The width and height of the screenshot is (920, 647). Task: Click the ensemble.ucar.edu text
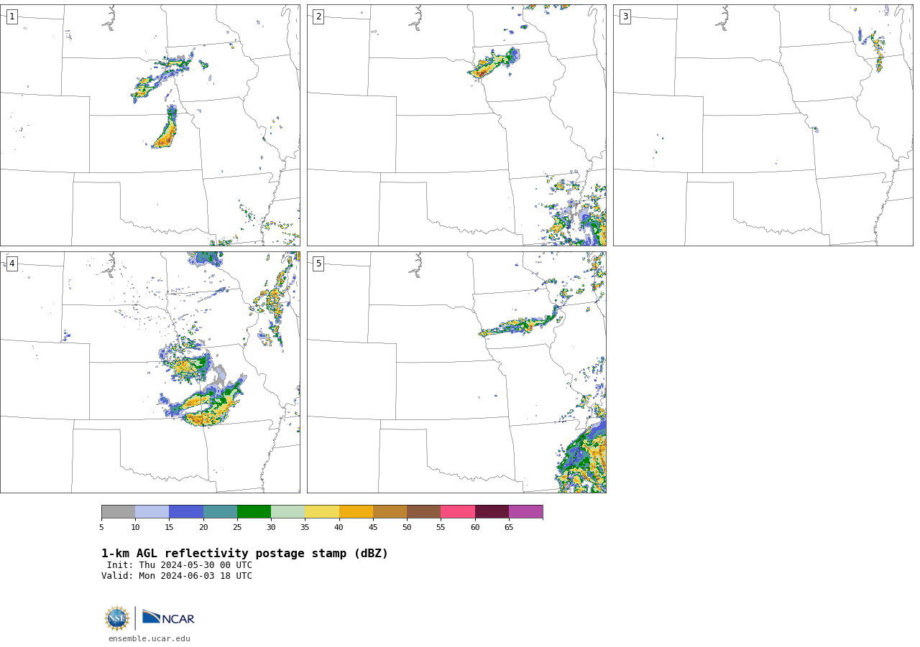click(x=149, y=638)
